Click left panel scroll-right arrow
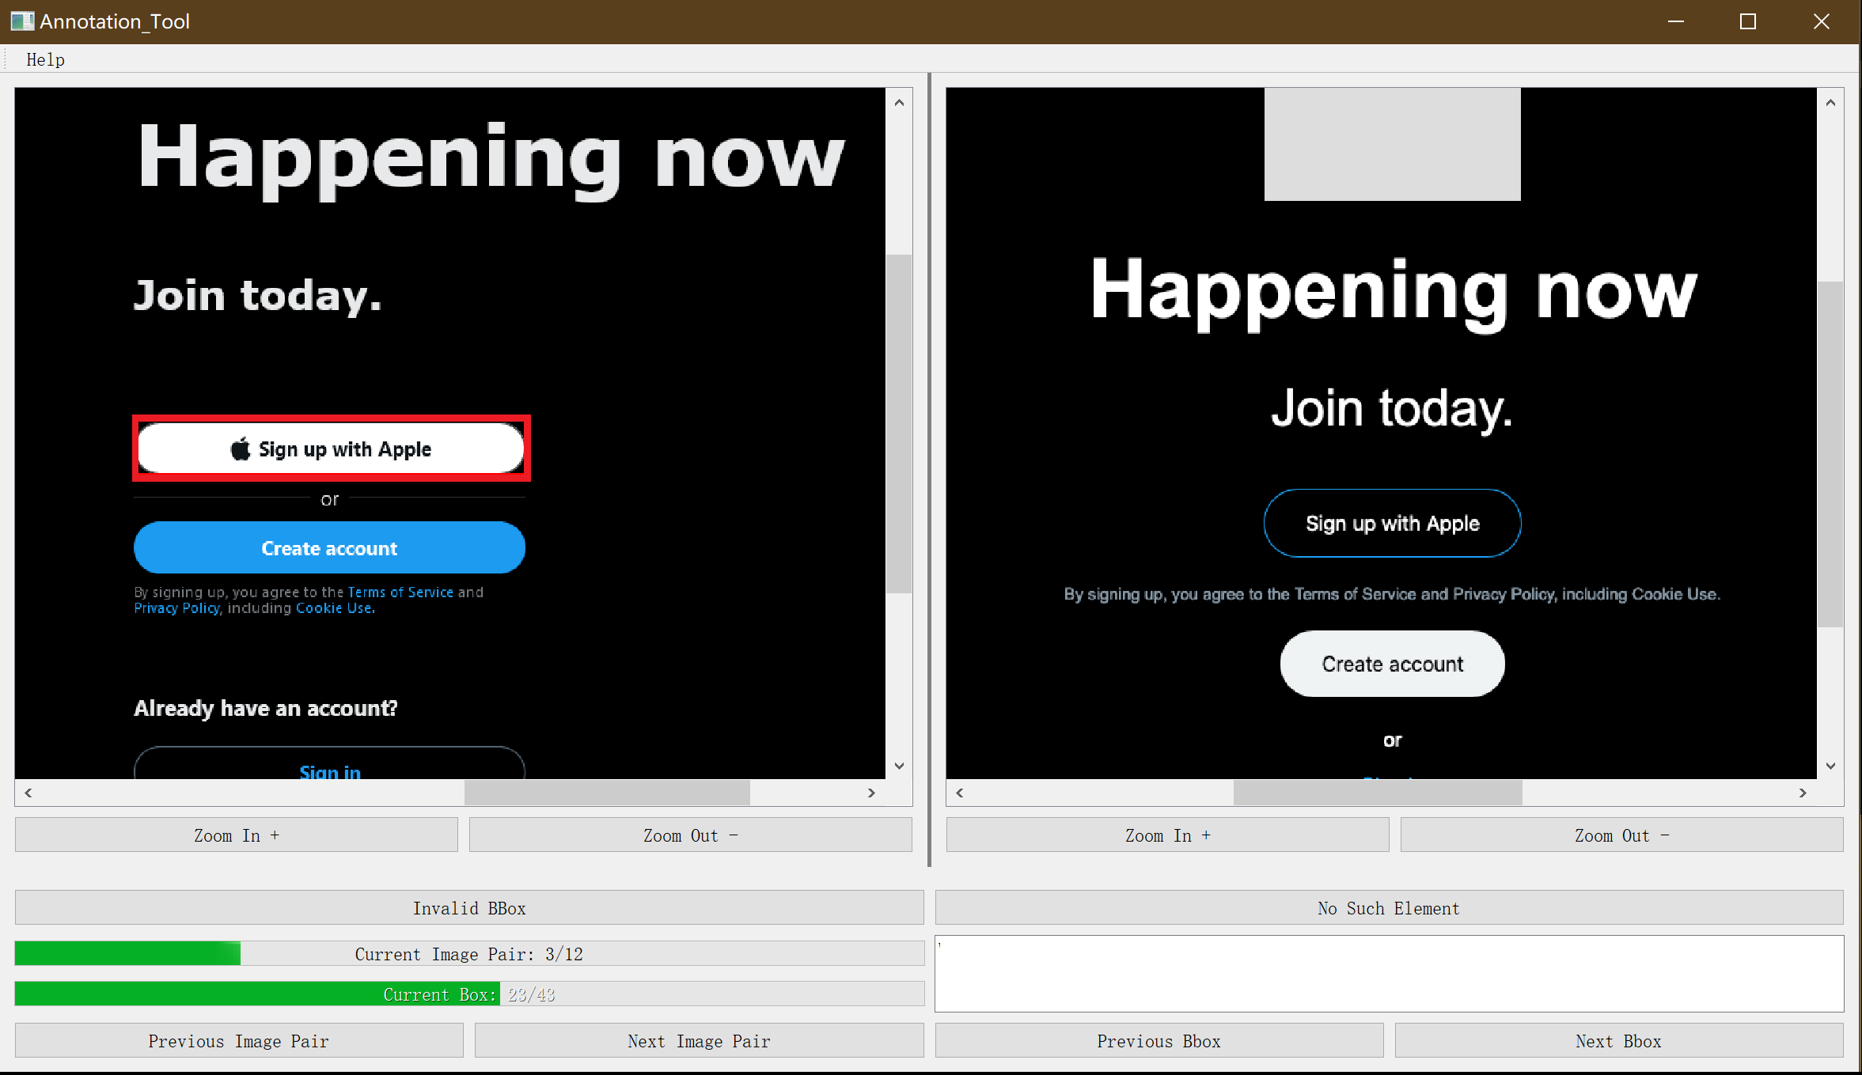This screenshot has height=1075, width=1862. (x=871, y=793)
